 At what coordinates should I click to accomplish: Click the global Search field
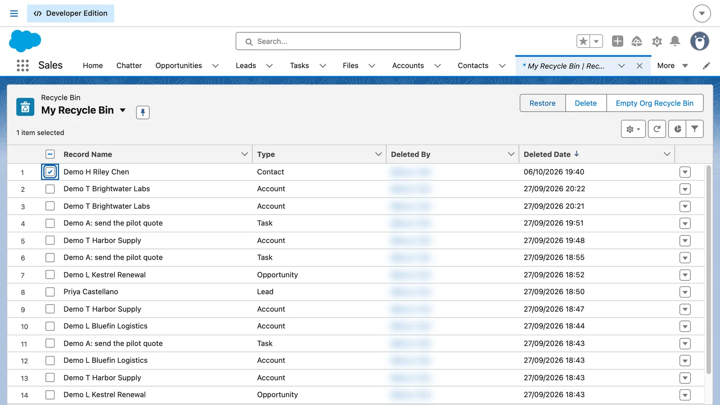point(348,41)
